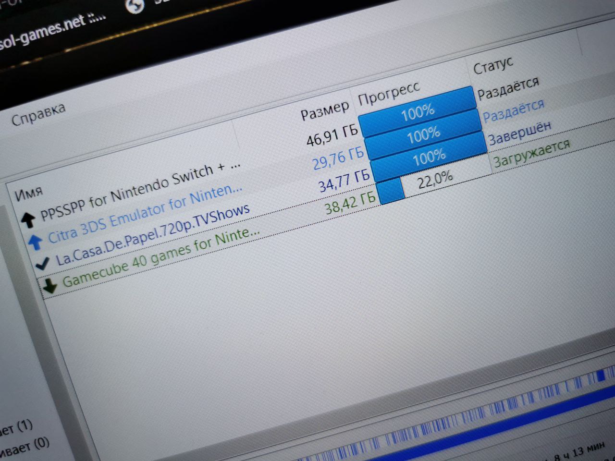Sort by the Прогресс column header
The image size is (615, 461).
389,93
